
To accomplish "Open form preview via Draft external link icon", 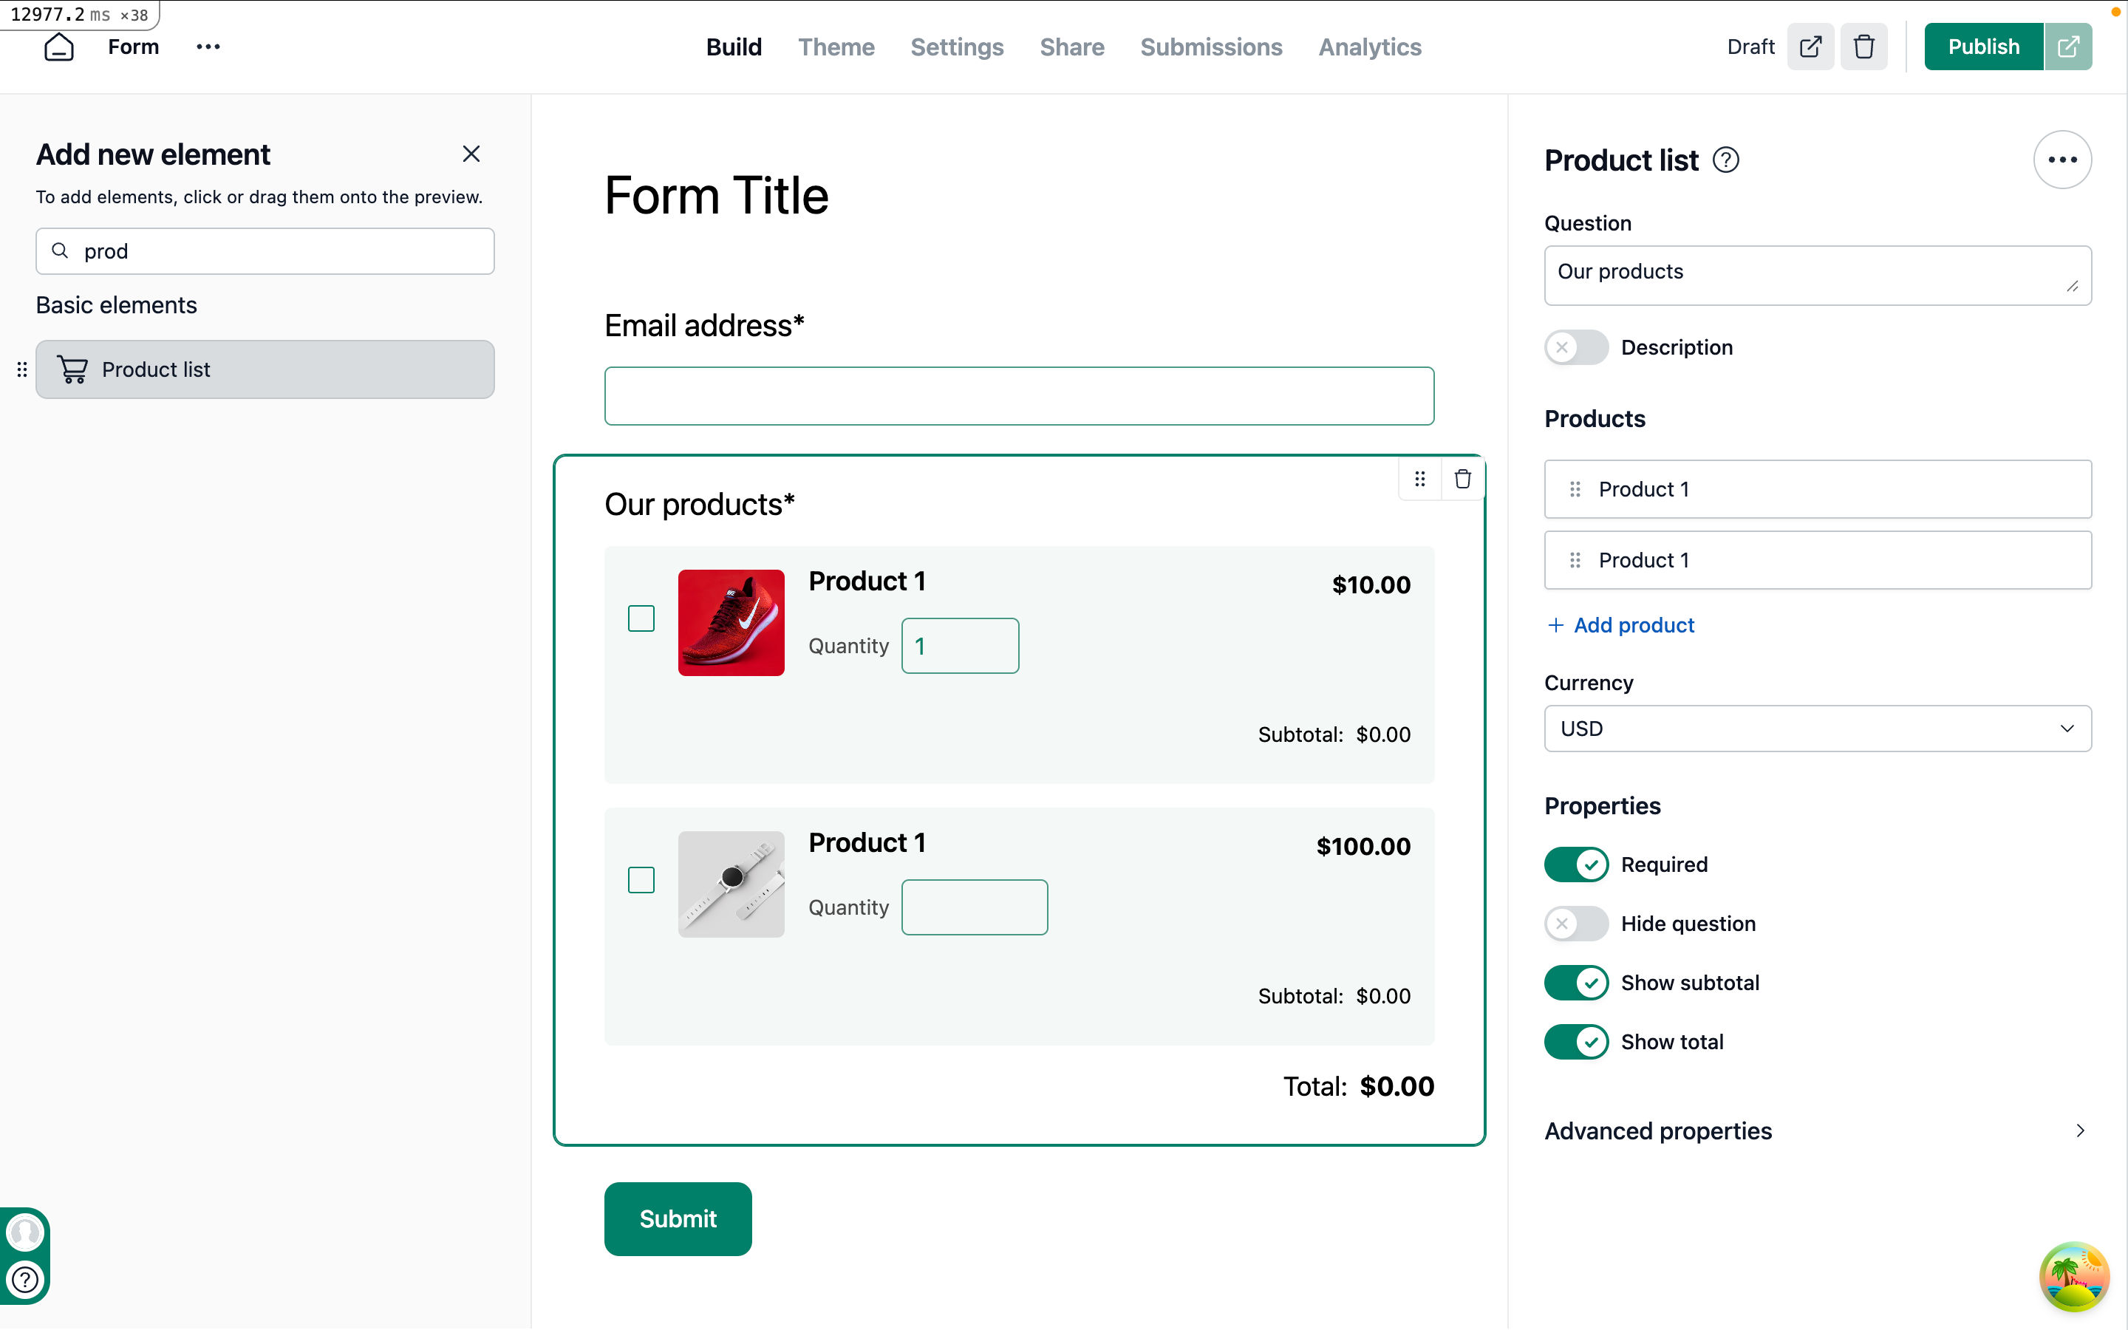I will pyautogui.click(x=1810, y=47).
